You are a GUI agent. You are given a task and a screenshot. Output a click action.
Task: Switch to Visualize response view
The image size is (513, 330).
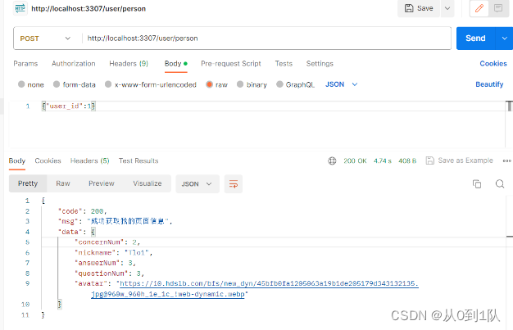click(x=148, y=183)
